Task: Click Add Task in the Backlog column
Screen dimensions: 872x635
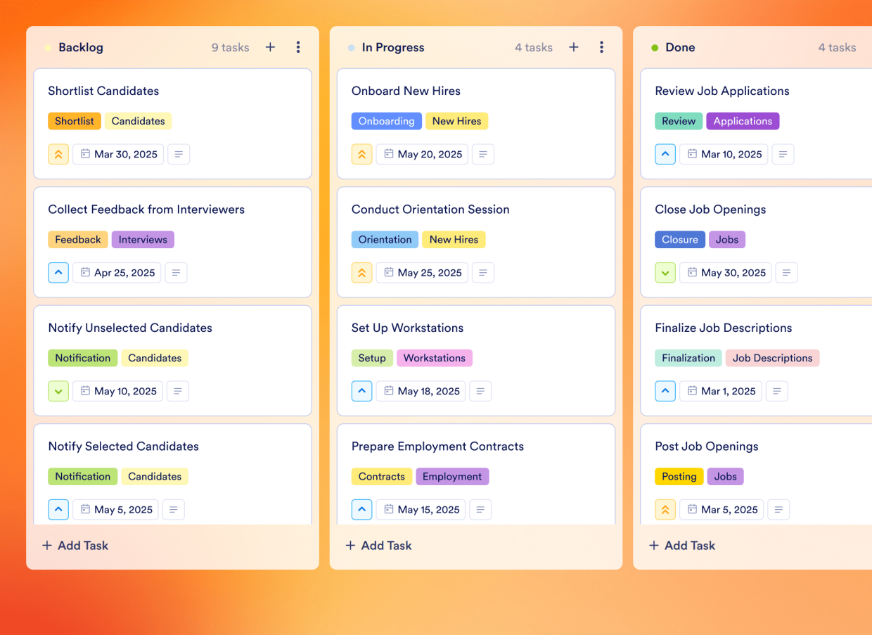Action: (75, 545)
